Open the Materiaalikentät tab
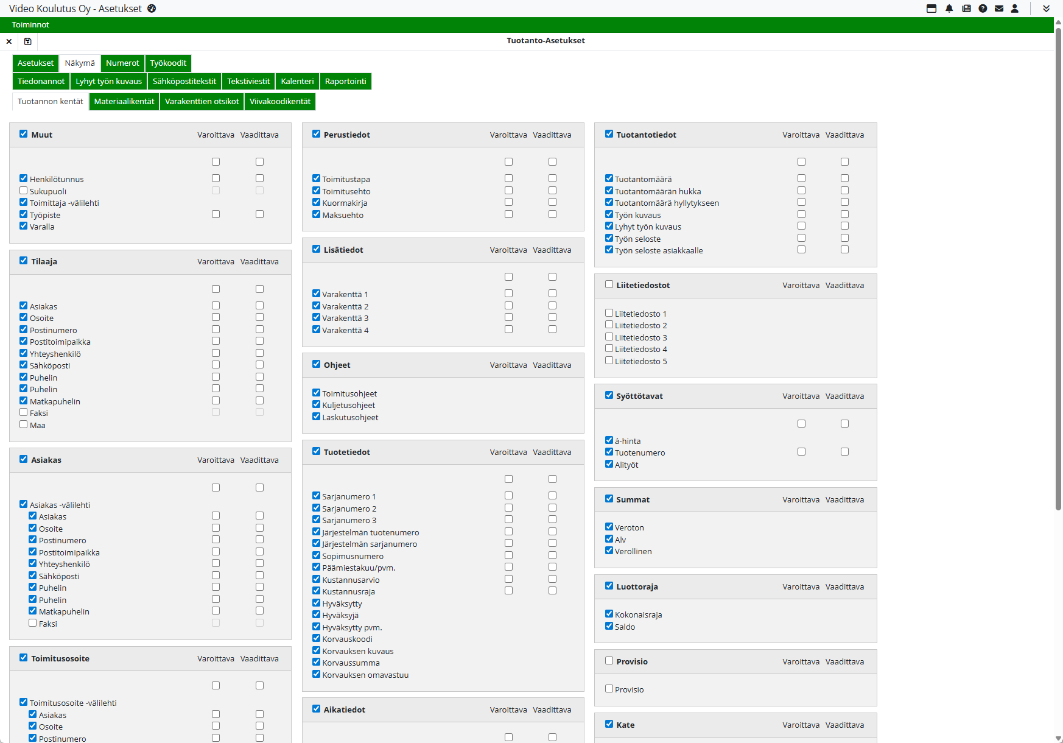The height and width of the screenshot is (743, 1063). (124, 102)
